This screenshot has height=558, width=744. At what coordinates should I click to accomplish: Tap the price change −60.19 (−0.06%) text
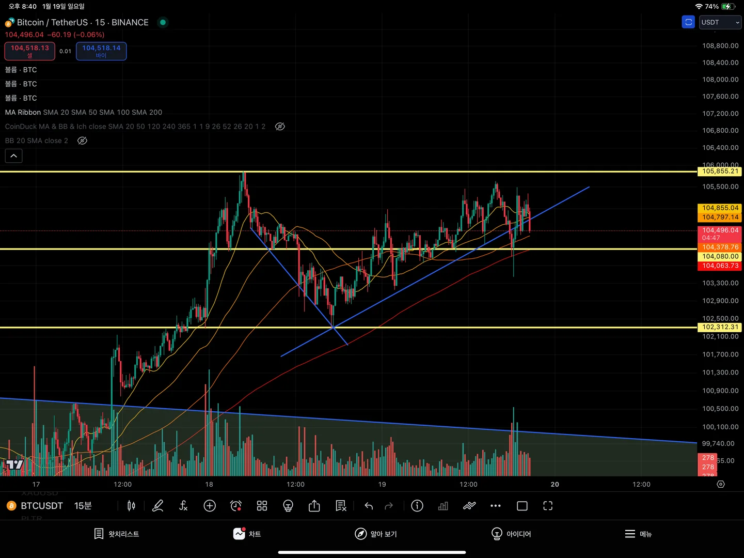tap(76, 35)
